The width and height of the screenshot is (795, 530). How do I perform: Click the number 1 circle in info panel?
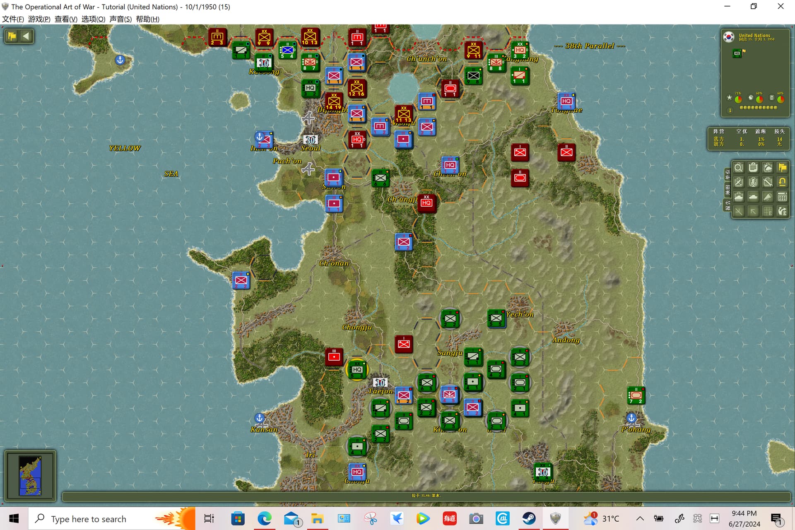click(730, 111)
